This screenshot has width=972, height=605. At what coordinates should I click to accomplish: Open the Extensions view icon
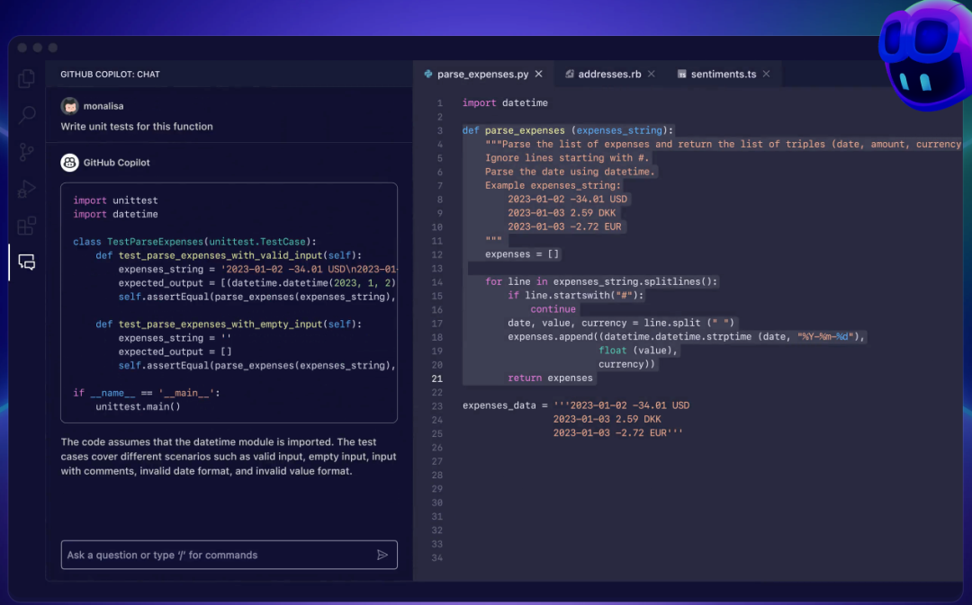[x=27, y=226]
